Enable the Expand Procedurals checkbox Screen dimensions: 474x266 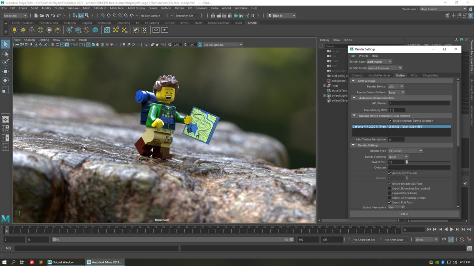point(389,193)
